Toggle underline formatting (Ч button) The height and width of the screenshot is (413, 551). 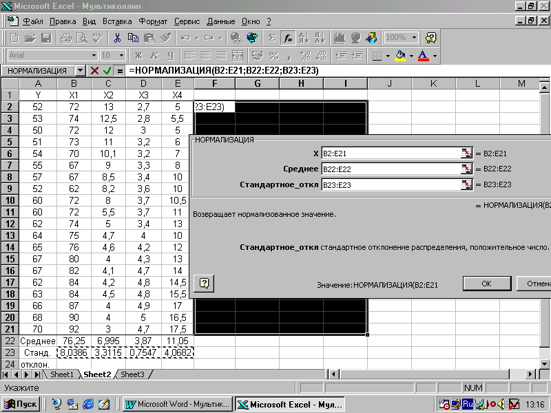pos(168,56)
